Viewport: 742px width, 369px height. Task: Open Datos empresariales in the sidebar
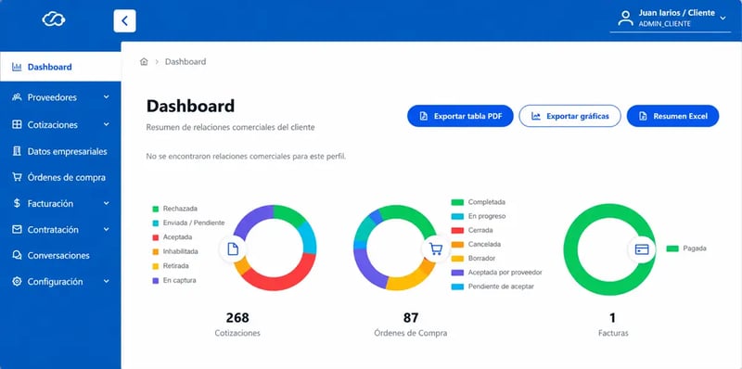click(60, 151)
